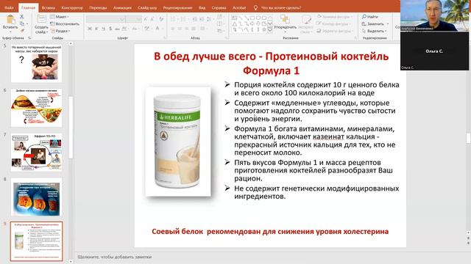Click the Paste (Вставить) clipboard icon
The image size is (471, 264).
point(10,20)
